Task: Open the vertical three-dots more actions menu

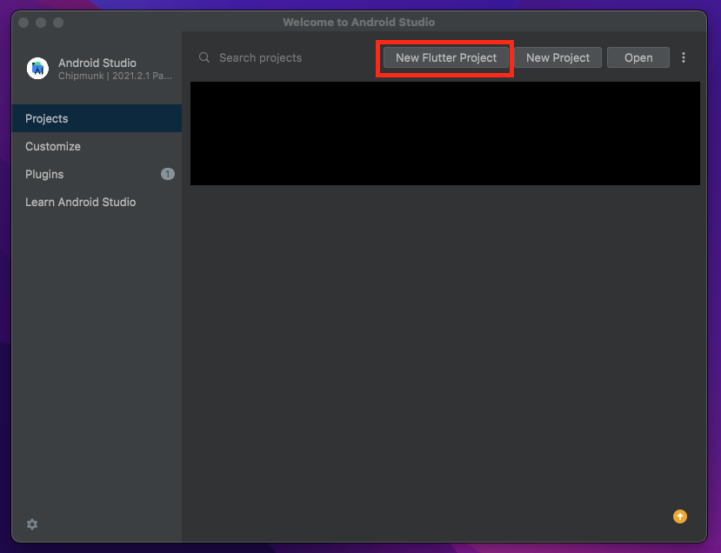Action: 684,57
